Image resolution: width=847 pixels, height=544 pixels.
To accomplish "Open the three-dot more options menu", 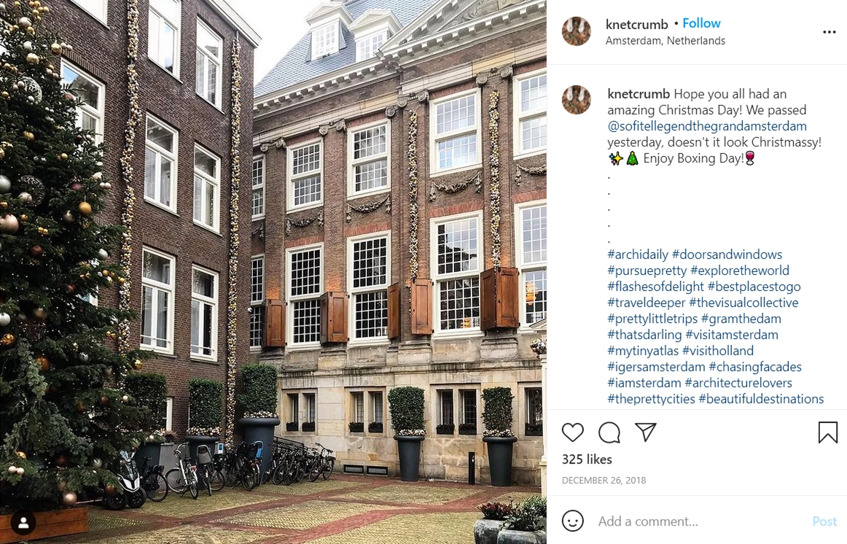I will pos(830,32).
